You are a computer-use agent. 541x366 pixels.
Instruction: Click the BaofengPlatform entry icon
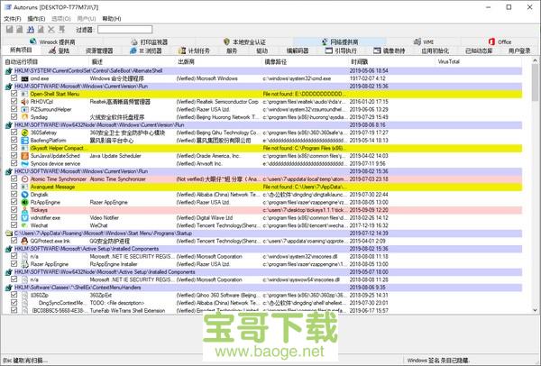click(x=24, y=141)
